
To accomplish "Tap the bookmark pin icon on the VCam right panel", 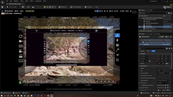I will pos(117,40).
